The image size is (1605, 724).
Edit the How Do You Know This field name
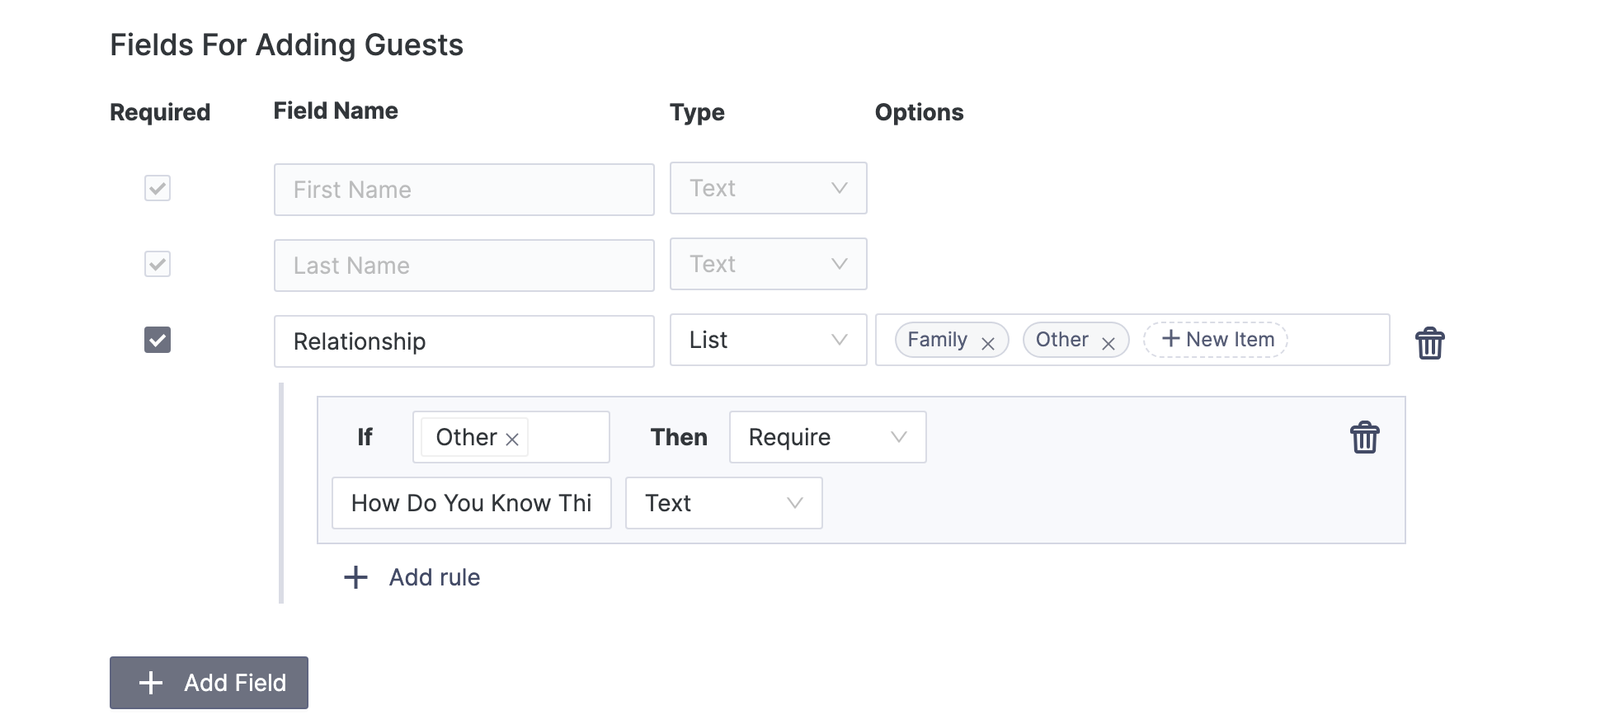click(470, 503)
